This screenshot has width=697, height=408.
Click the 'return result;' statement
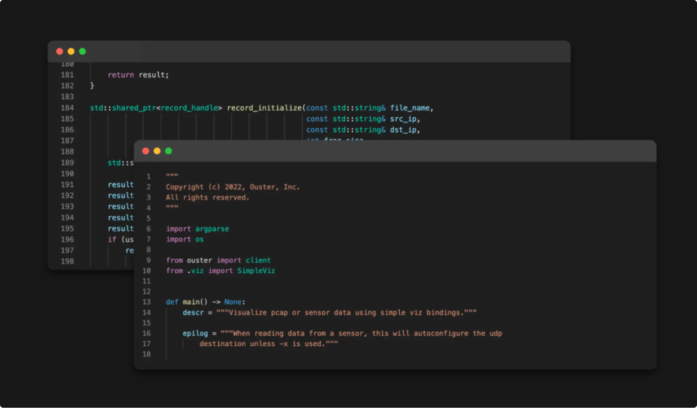click(x=138, y=75)
